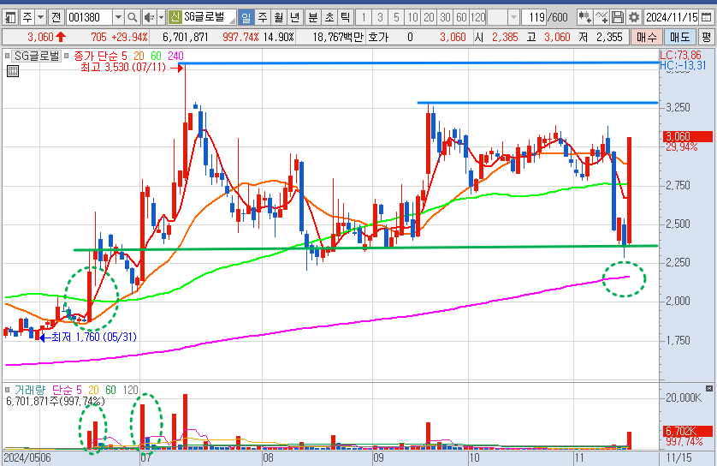Screen dimensions: 717x466
Task: Click the date field 2024/11/15
Action: point(672,18)
